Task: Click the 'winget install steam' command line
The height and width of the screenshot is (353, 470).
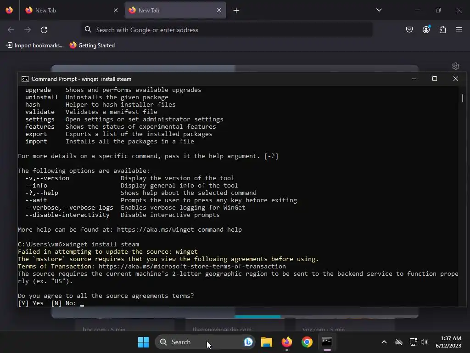Action: (78, 245)
